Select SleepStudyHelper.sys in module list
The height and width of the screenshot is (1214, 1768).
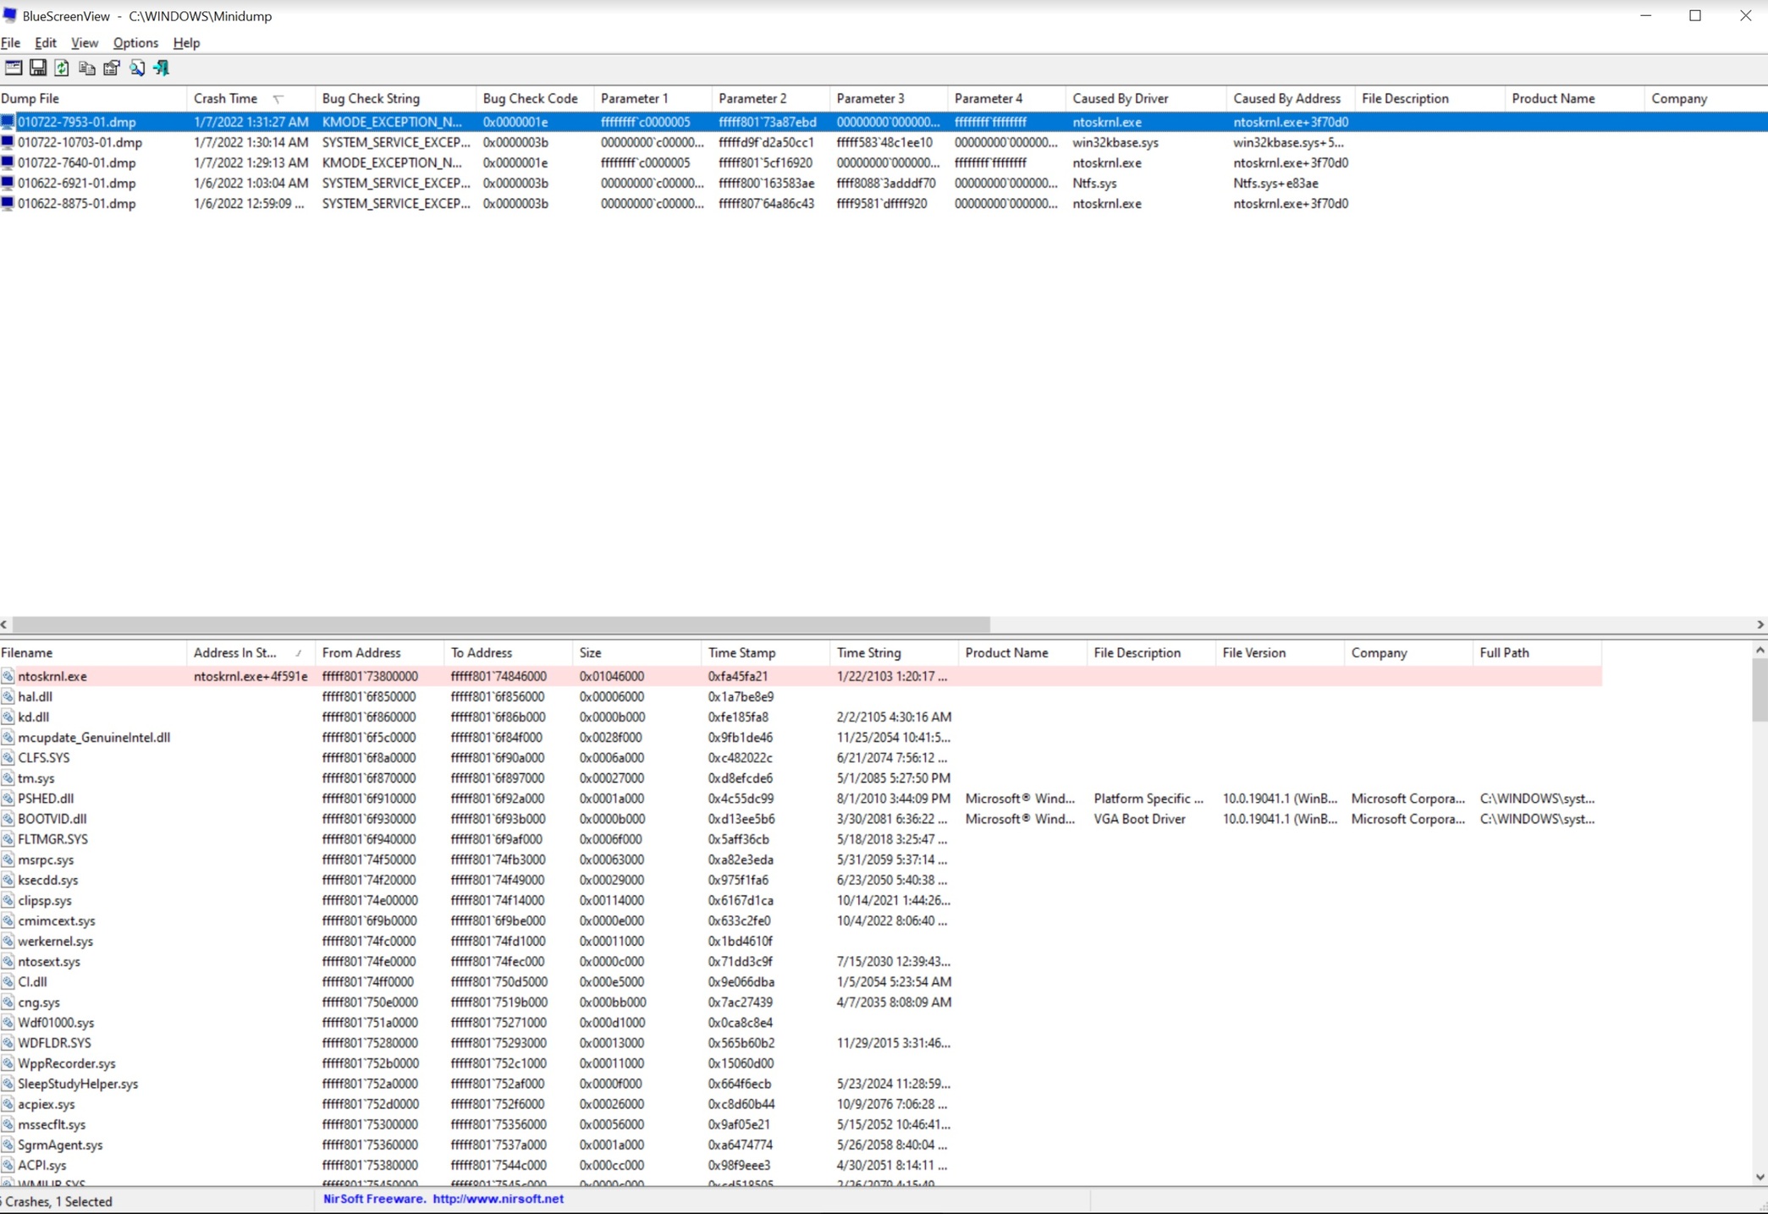pos(78,1084)
